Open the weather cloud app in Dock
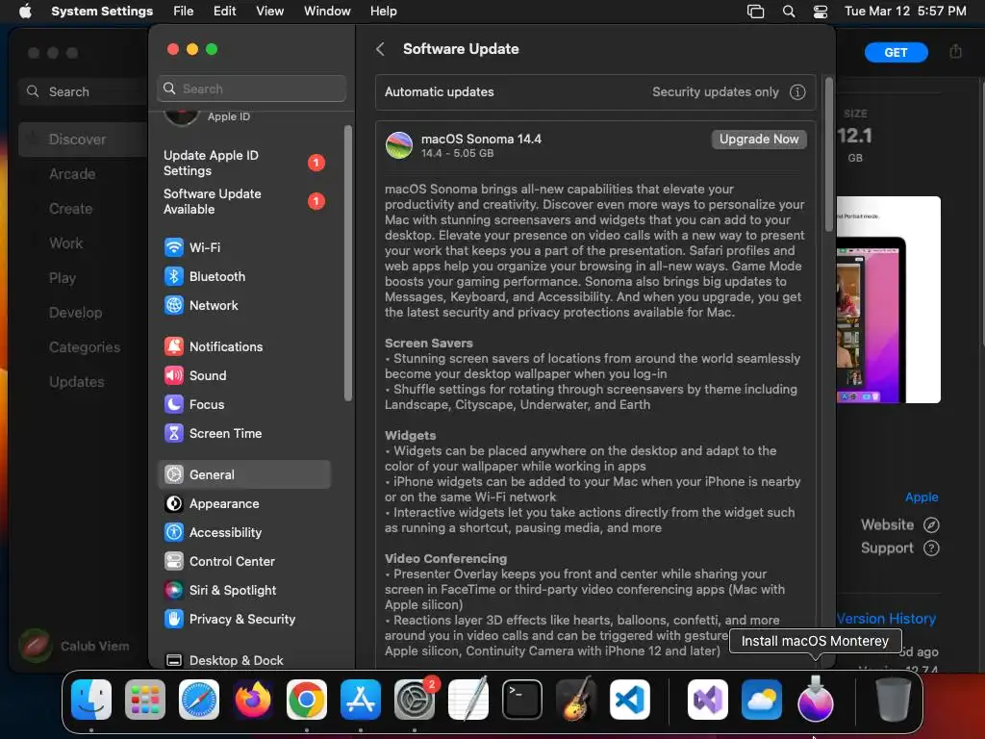Viewport: 985px width, 739px height. click(762, 700)
